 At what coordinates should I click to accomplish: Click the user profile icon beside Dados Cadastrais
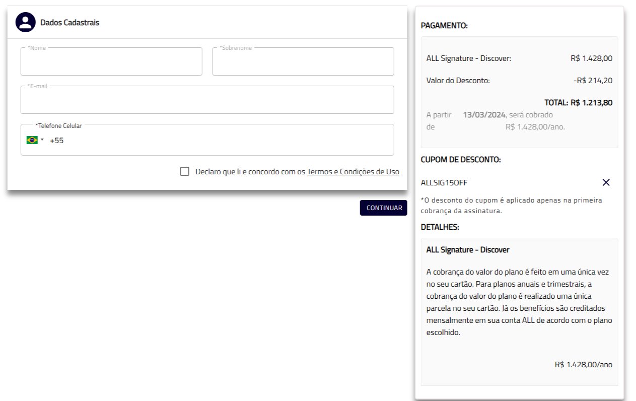tap(25, 22)
